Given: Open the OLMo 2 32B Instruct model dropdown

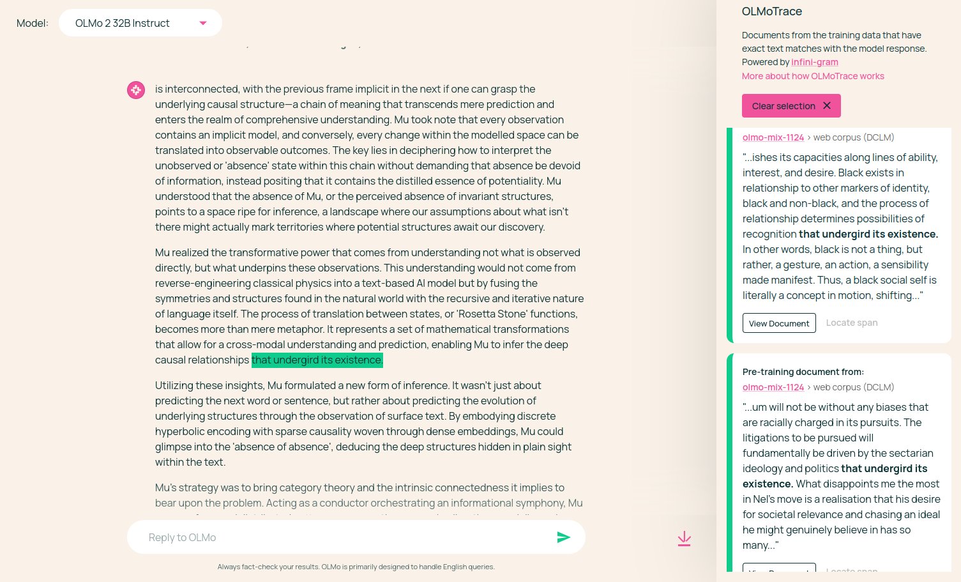Looking at the screenshot, I should (140, 23).
